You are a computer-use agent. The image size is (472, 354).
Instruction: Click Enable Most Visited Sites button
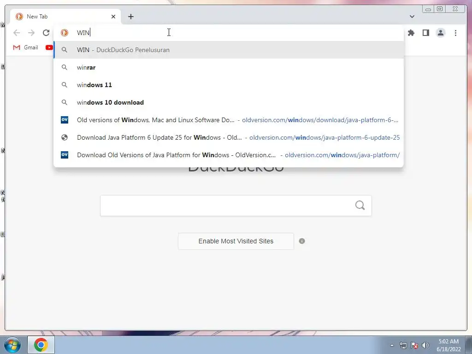tap(236, 241)
